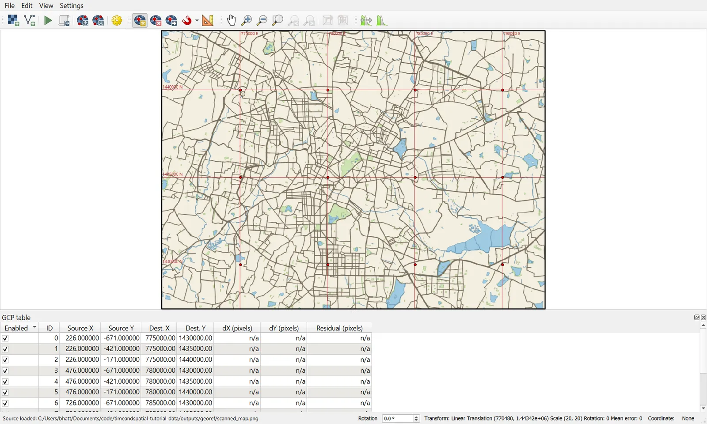Select the Pan hand tool
Viewport: 707px width, 424px height.
(231, 20)
